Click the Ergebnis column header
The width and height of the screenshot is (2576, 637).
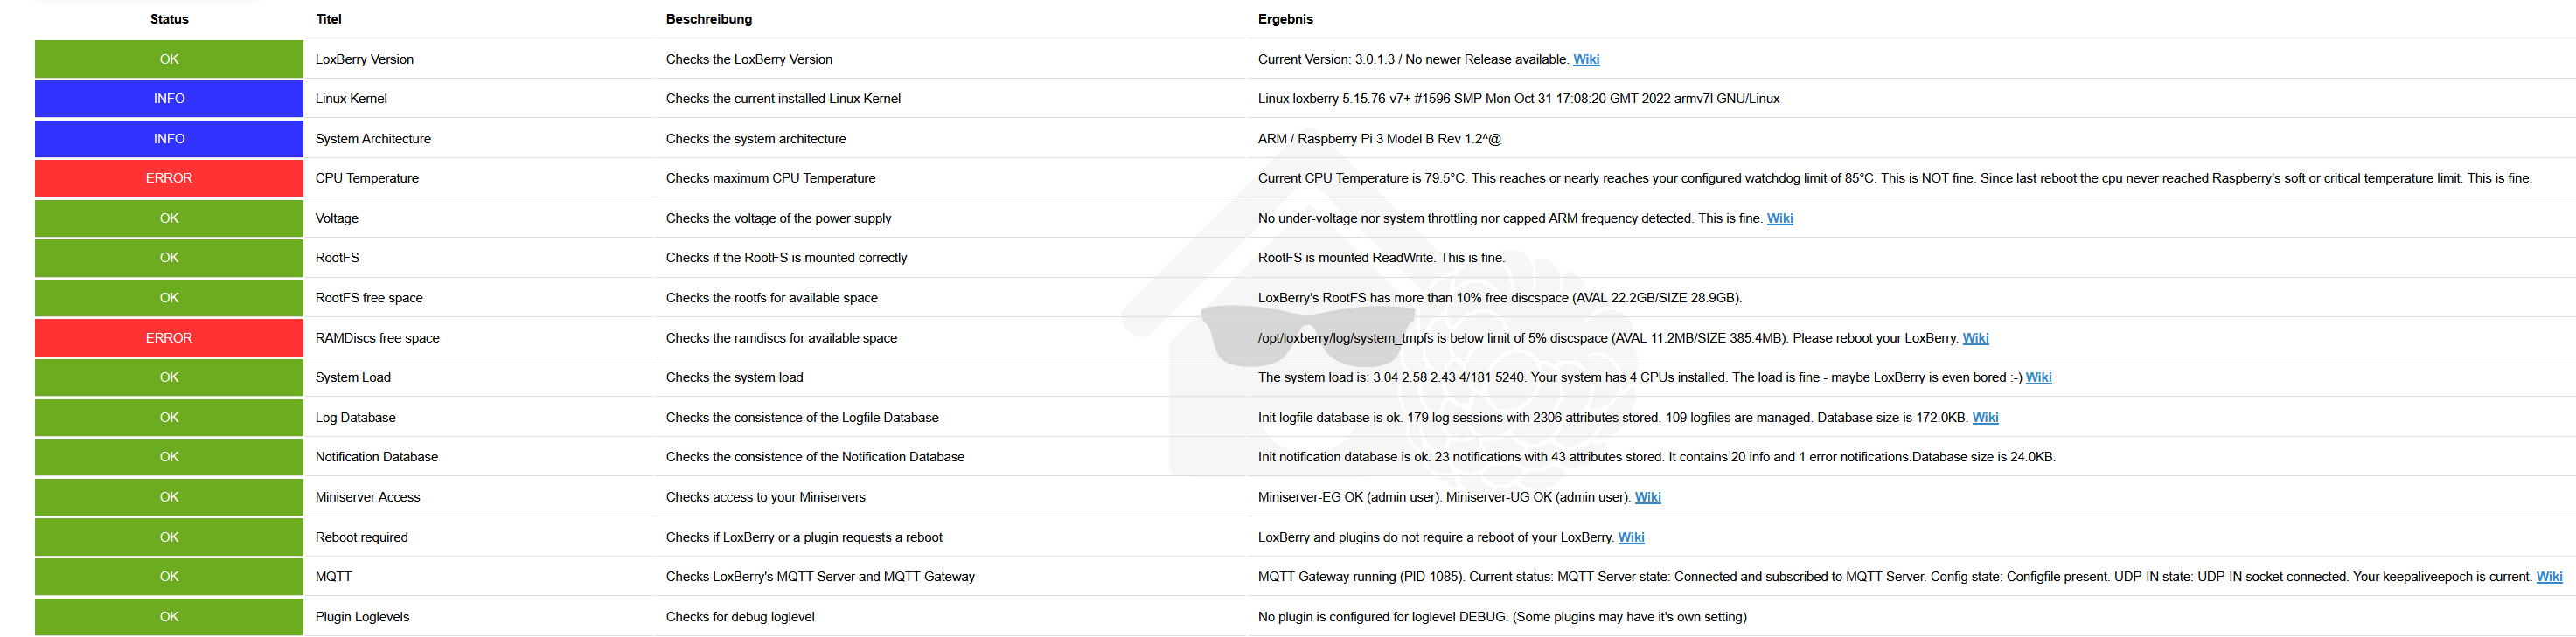click(x=1285, y=19)
